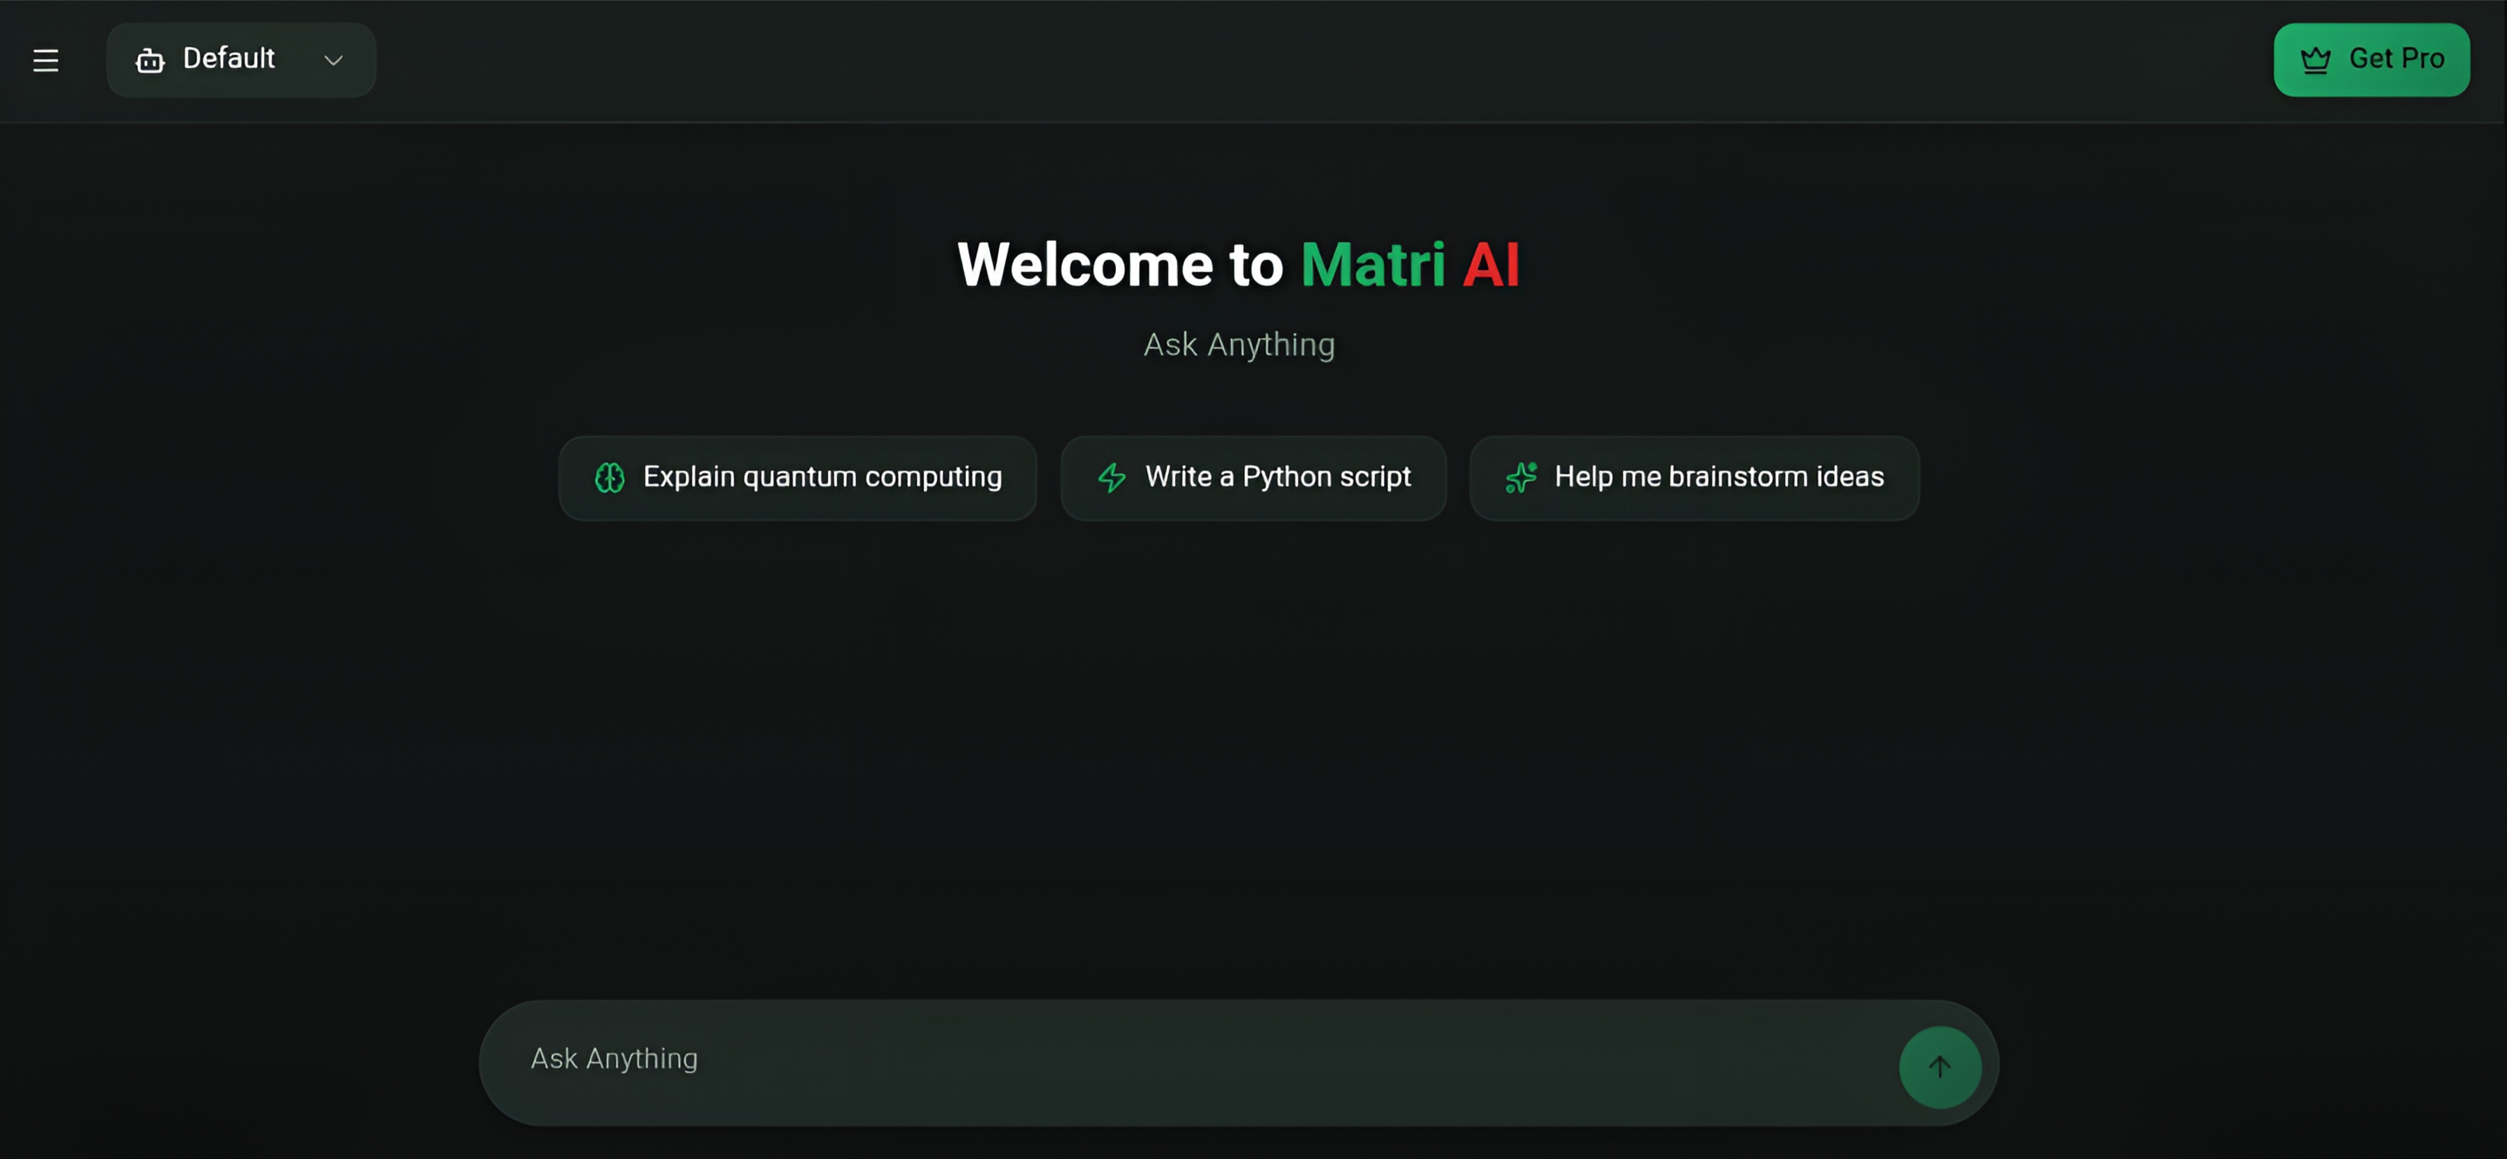Select Write a Python script prompt
Screen dimensions: 2507x1159
1277,477
